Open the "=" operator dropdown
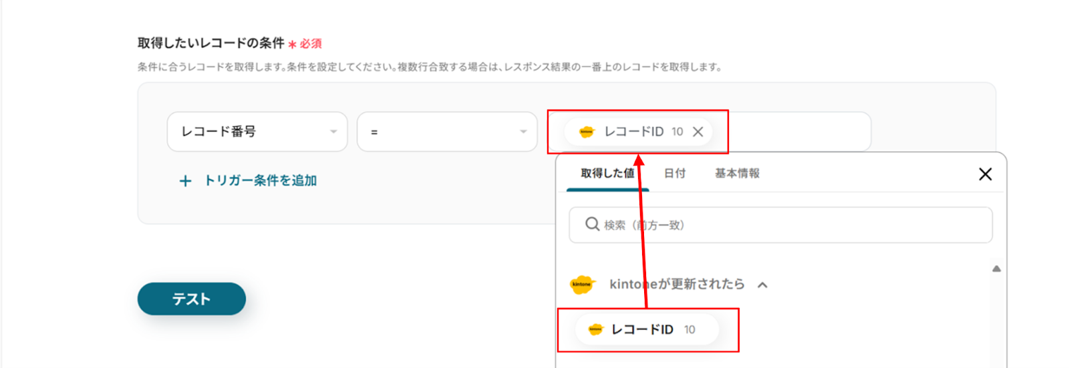The width and height of the screenshot is (1069, 368). point(447,132)
